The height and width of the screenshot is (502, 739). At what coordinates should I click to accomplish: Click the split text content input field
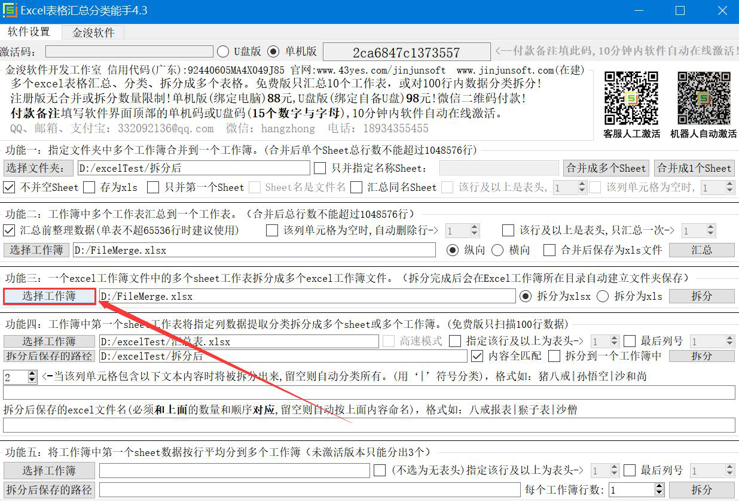[369, 393]
